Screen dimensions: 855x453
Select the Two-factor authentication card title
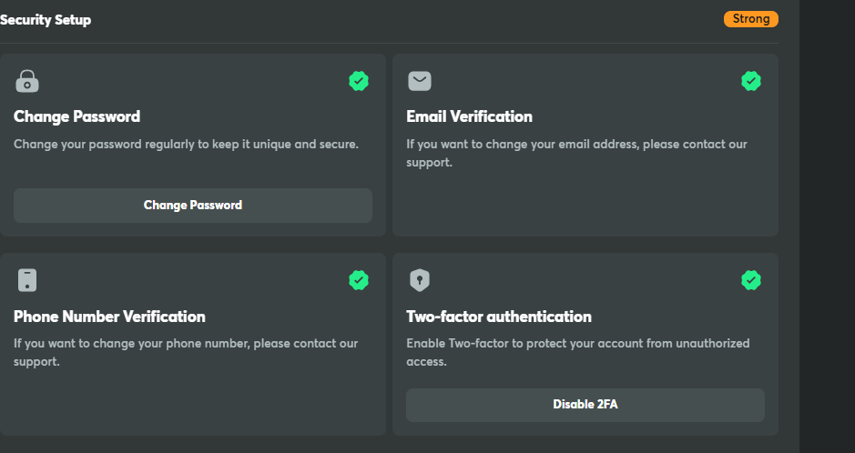(x=499, y=317)
